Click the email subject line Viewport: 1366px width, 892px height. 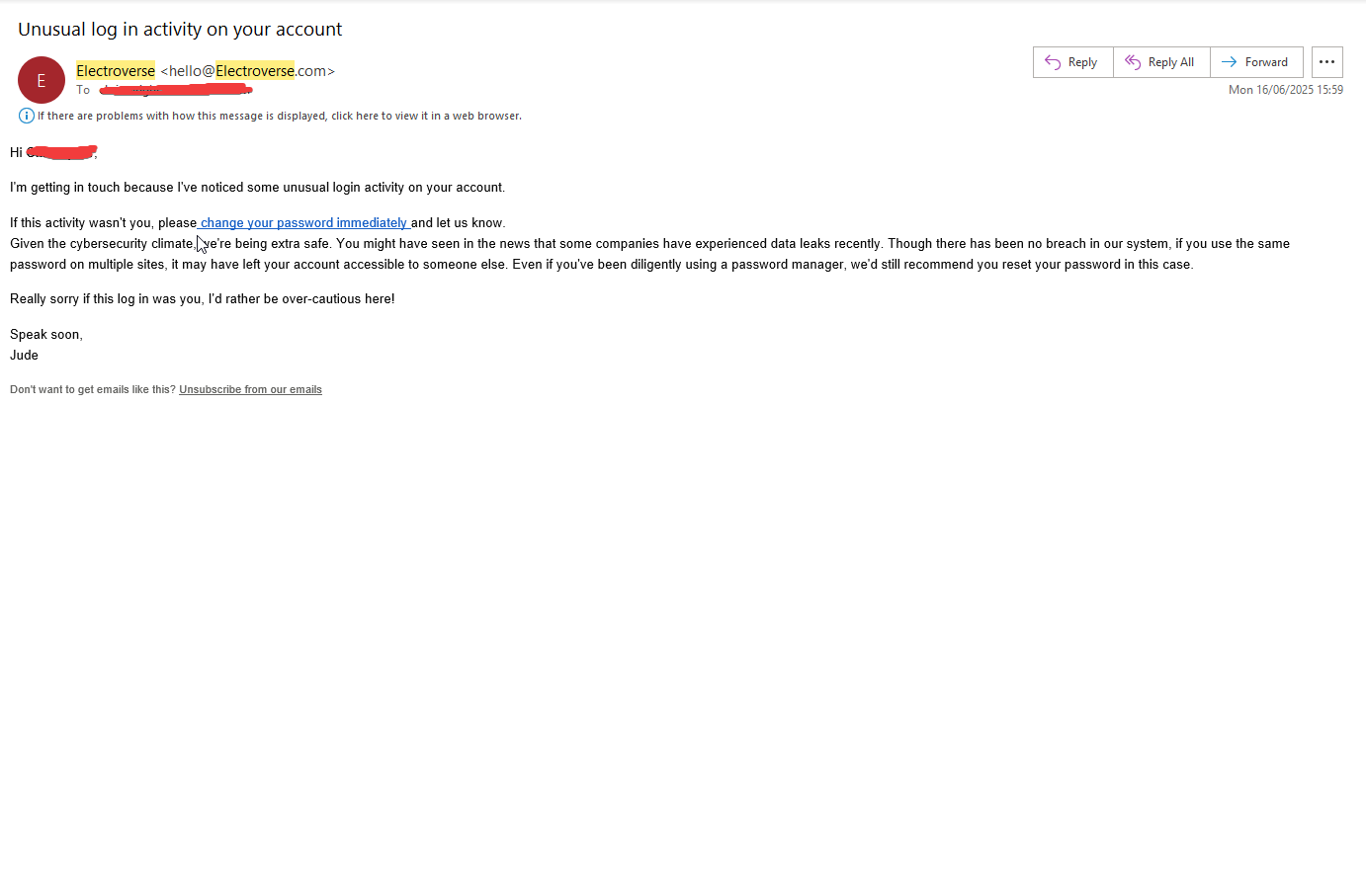[x=180, y=30]
